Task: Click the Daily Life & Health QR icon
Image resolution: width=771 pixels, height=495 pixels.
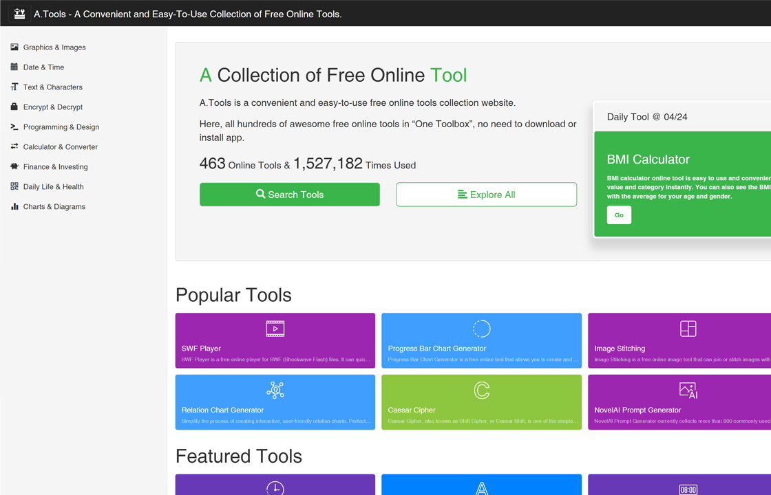Action: [x=14, y=186]
